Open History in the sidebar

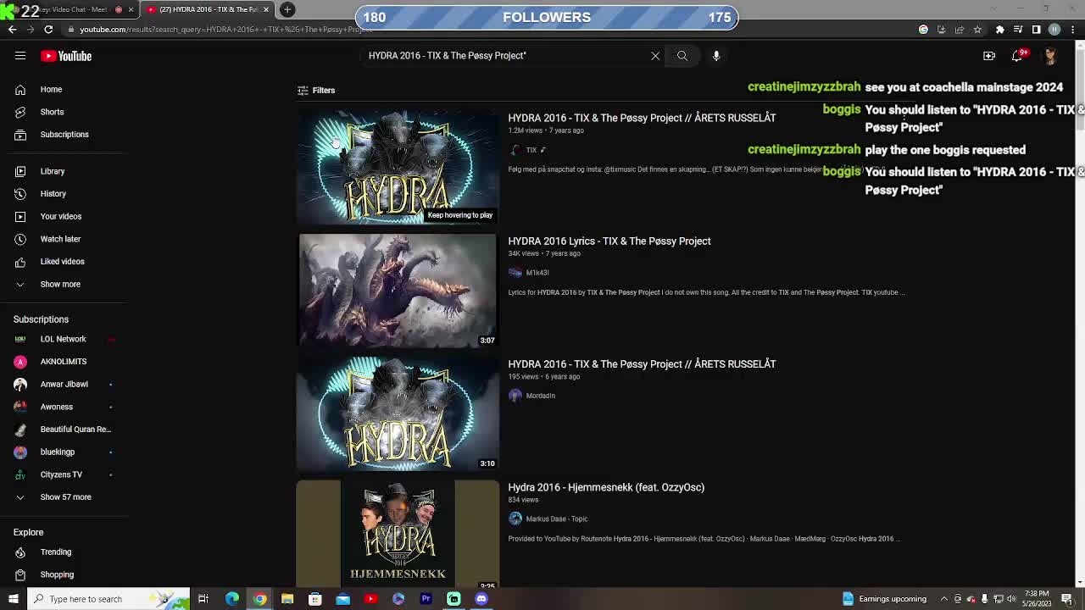click(53, 194)
